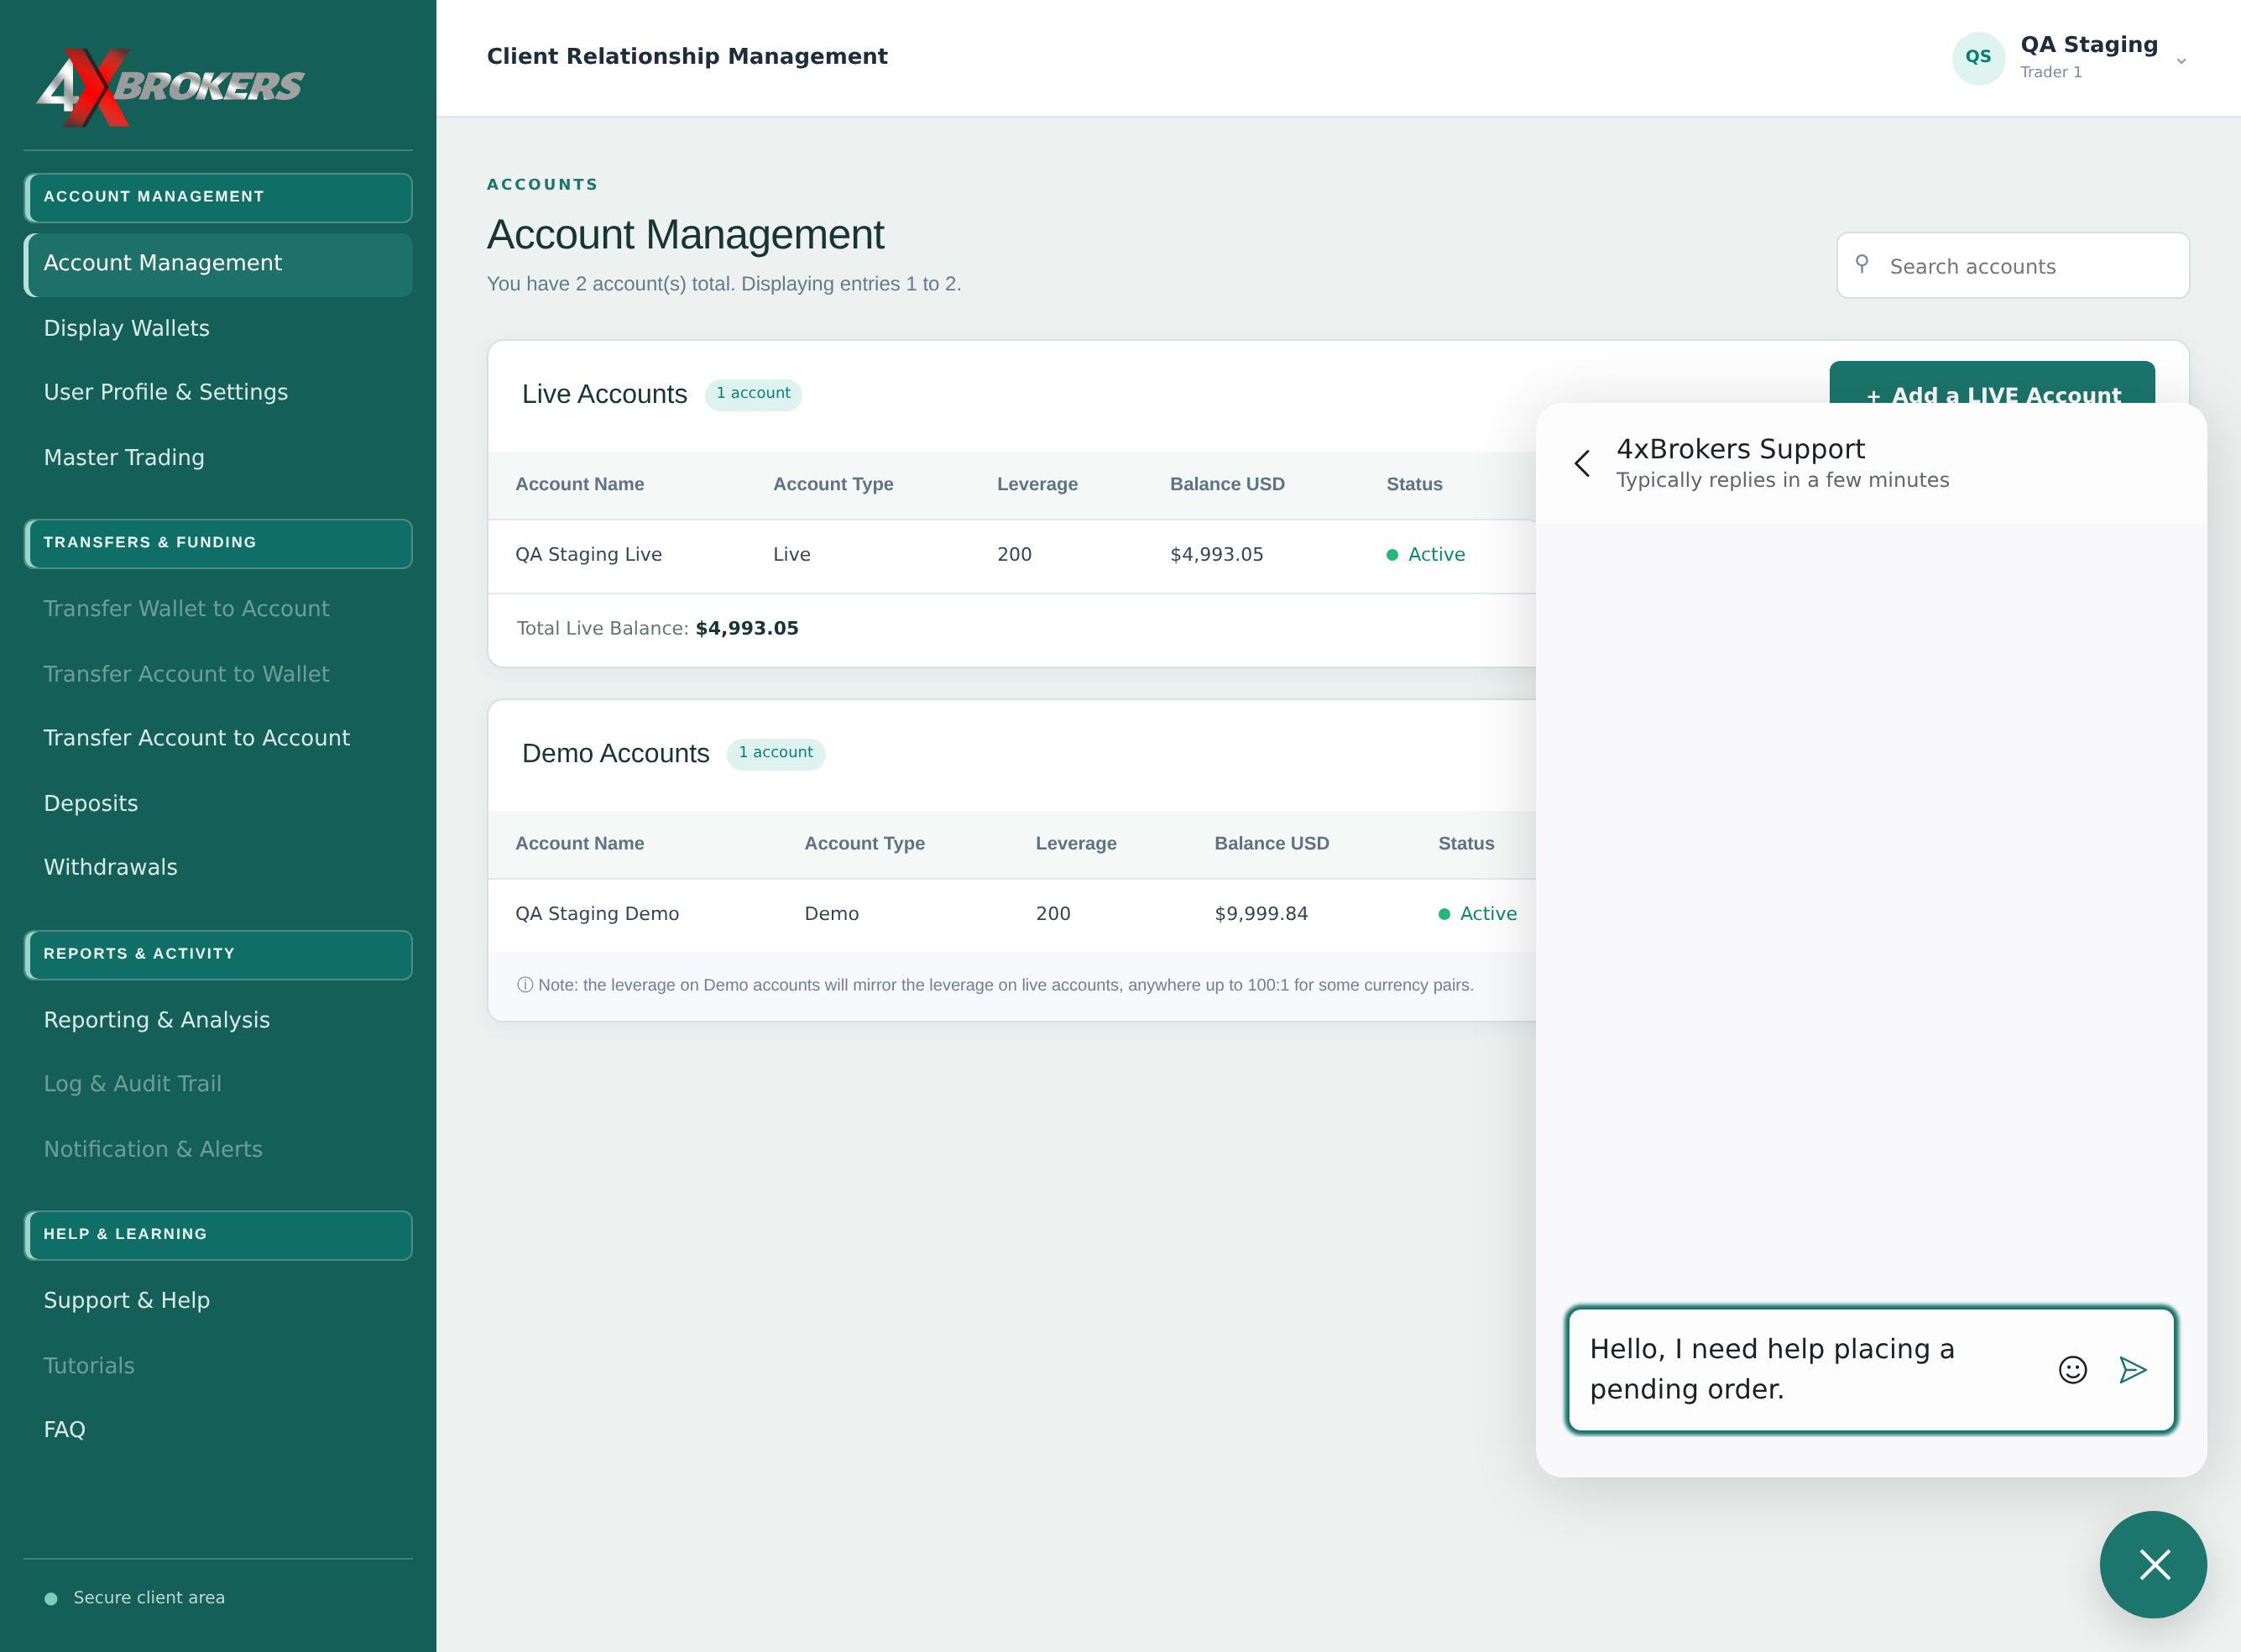Expand the QA Staging user menu
This screenshot has height=1652, width=2241.
click(2181, 61)
